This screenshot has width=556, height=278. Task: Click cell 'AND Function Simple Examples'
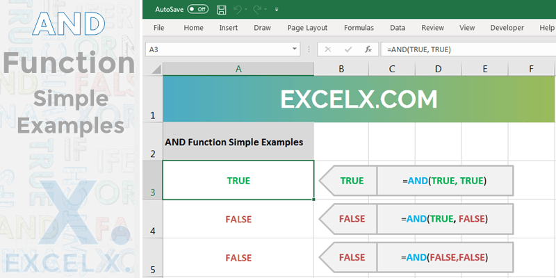tap(238, 141)
